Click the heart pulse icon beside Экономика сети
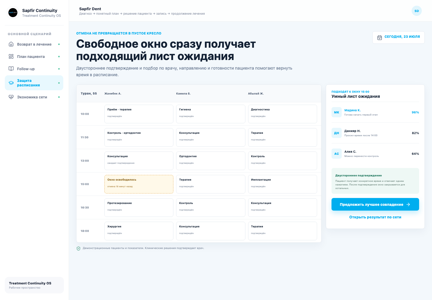This screenshot has height=300, width=432. 11,97
